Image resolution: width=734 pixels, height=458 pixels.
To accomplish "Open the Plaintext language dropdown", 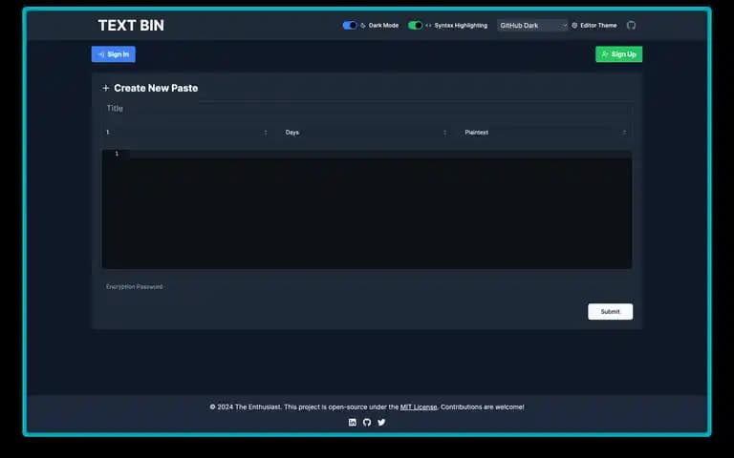I will point(546,133).
